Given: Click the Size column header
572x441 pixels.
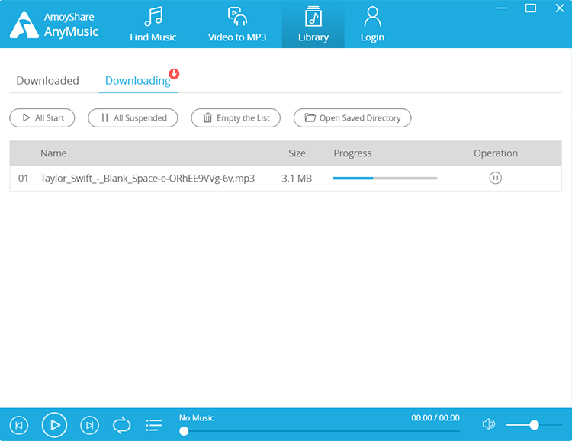Looking at the screenshot, I should coord(297,153).
